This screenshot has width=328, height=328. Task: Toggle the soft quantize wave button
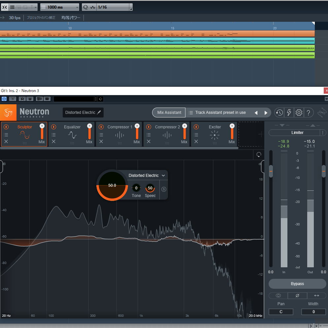(93, 7)
